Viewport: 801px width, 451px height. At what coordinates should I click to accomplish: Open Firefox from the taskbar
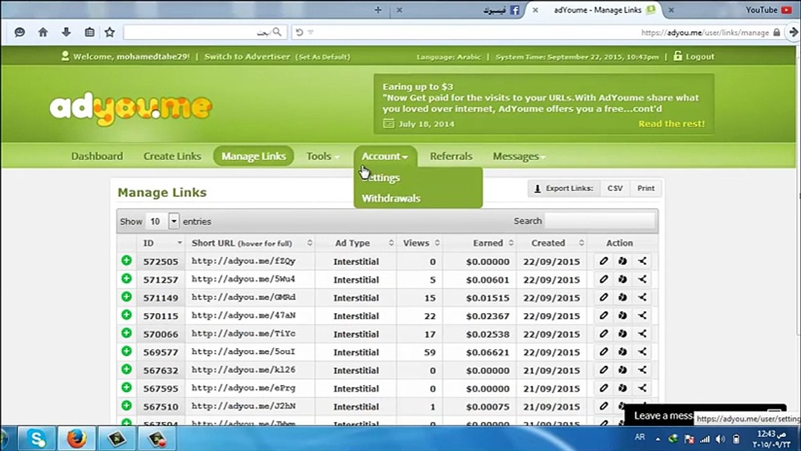click(77, 438)
